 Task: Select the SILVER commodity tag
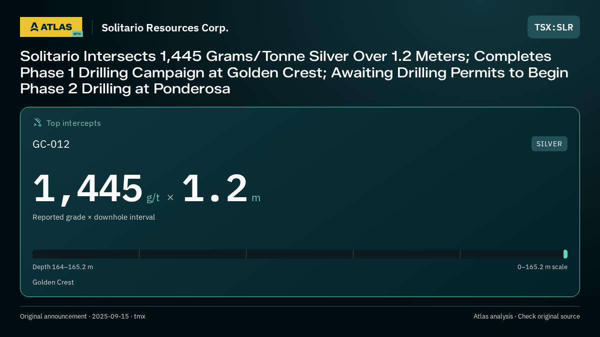[x=549, y=144]
